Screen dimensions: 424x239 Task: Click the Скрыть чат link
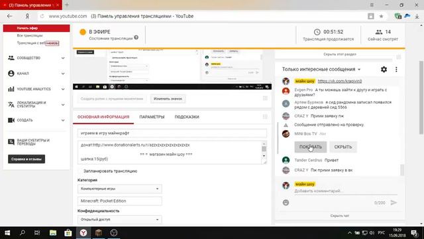pyautogui.click(x=340, y=216)
